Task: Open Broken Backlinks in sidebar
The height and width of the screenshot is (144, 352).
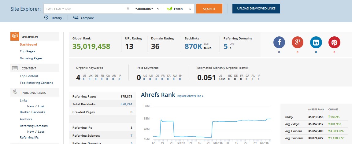Action: click(32, 112)
